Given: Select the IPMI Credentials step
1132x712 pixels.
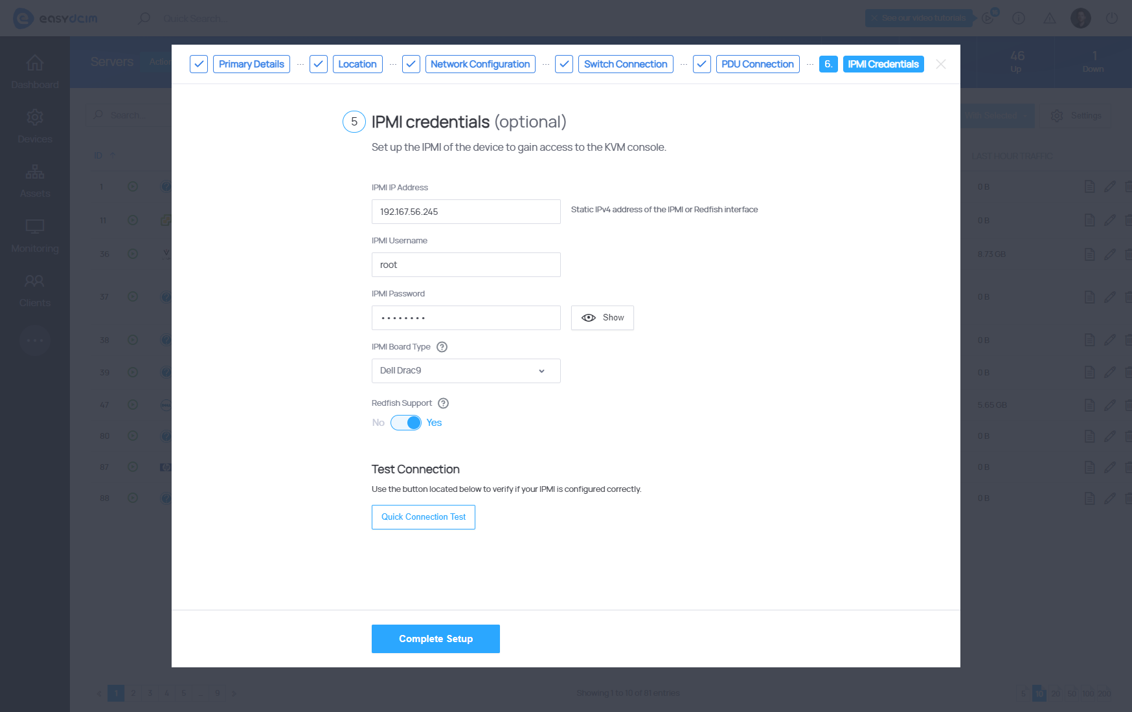Looking at the screenshot, I should click(x=883, y=64).
